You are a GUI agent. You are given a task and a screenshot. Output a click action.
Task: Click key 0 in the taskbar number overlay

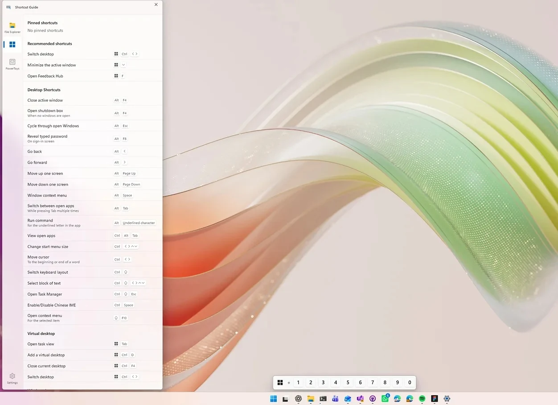[410, 383]
